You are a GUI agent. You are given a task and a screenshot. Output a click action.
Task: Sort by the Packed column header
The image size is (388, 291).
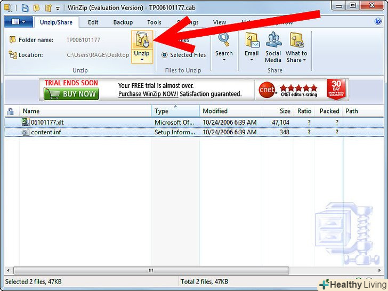[x=329, y=111]
